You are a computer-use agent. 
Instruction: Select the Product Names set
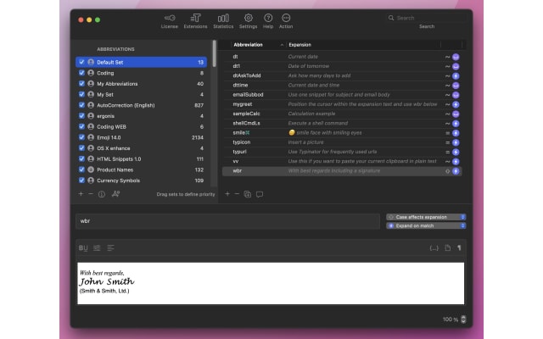(142, 169)
